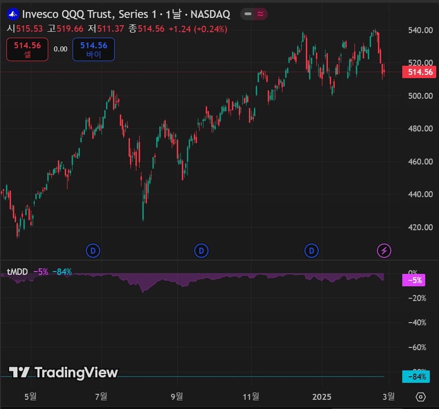Viewport: 439px width, 409px height.
Task: Click the 저 511.37 low value
Action: (106, 29)
